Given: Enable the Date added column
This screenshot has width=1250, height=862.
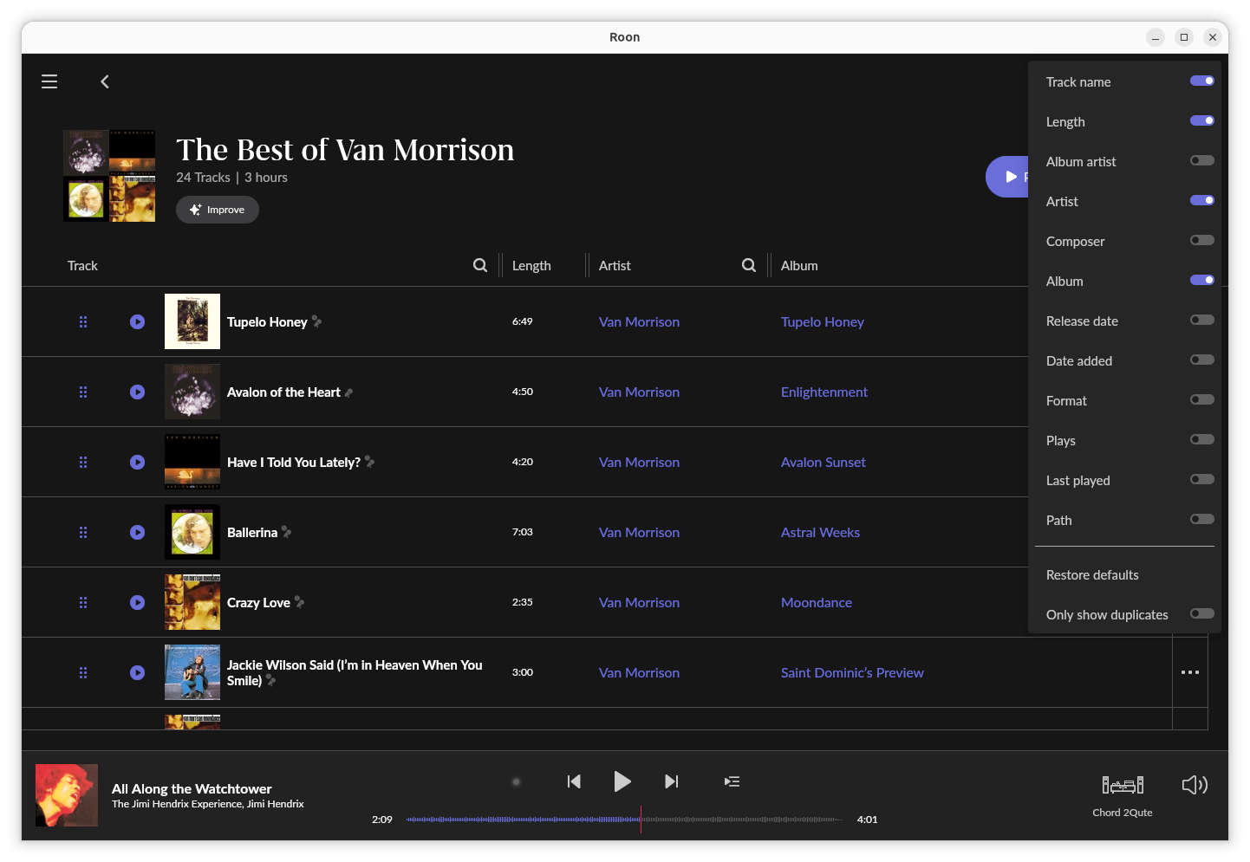Looking at the screenshot, I should coord(1202,360).
